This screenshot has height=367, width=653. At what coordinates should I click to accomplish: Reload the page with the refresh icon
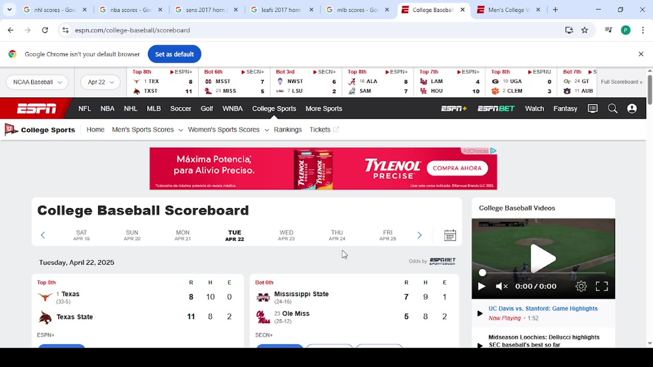pyautogui.click(x=45, y=30)
